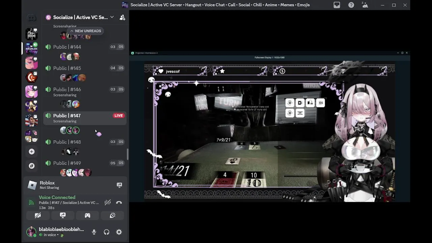432x243 pixels.
Task: Open Public | #147 / Socialize channel link
Action: coord(69,202)
